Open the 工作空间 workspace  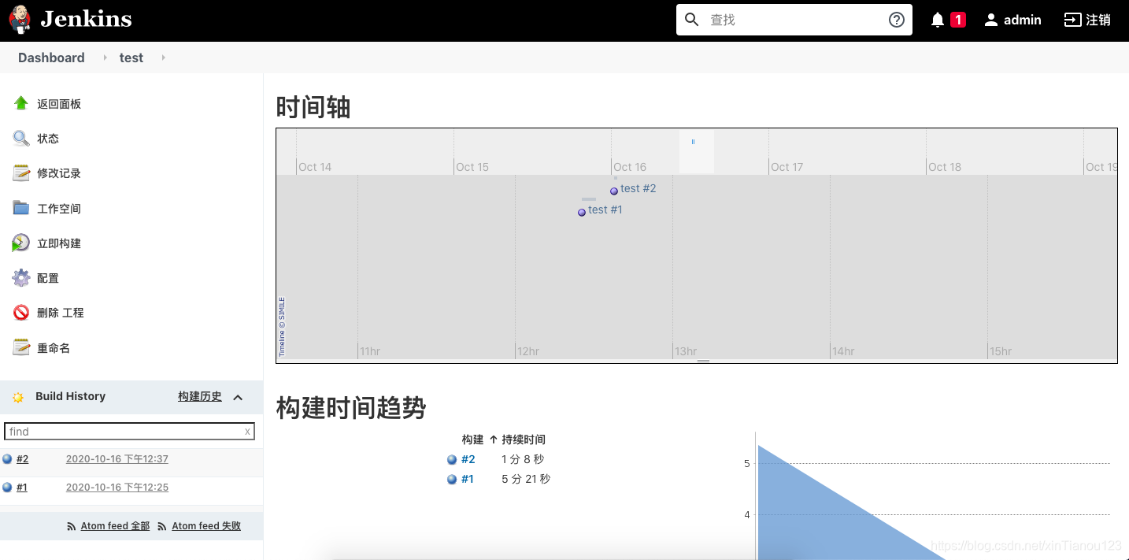tap(58, 208)
